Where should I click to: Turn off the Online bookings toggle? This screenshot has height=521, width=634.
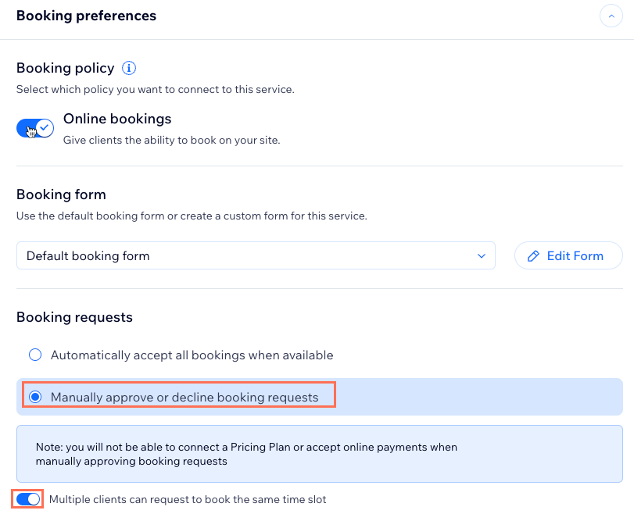[35, 128]
